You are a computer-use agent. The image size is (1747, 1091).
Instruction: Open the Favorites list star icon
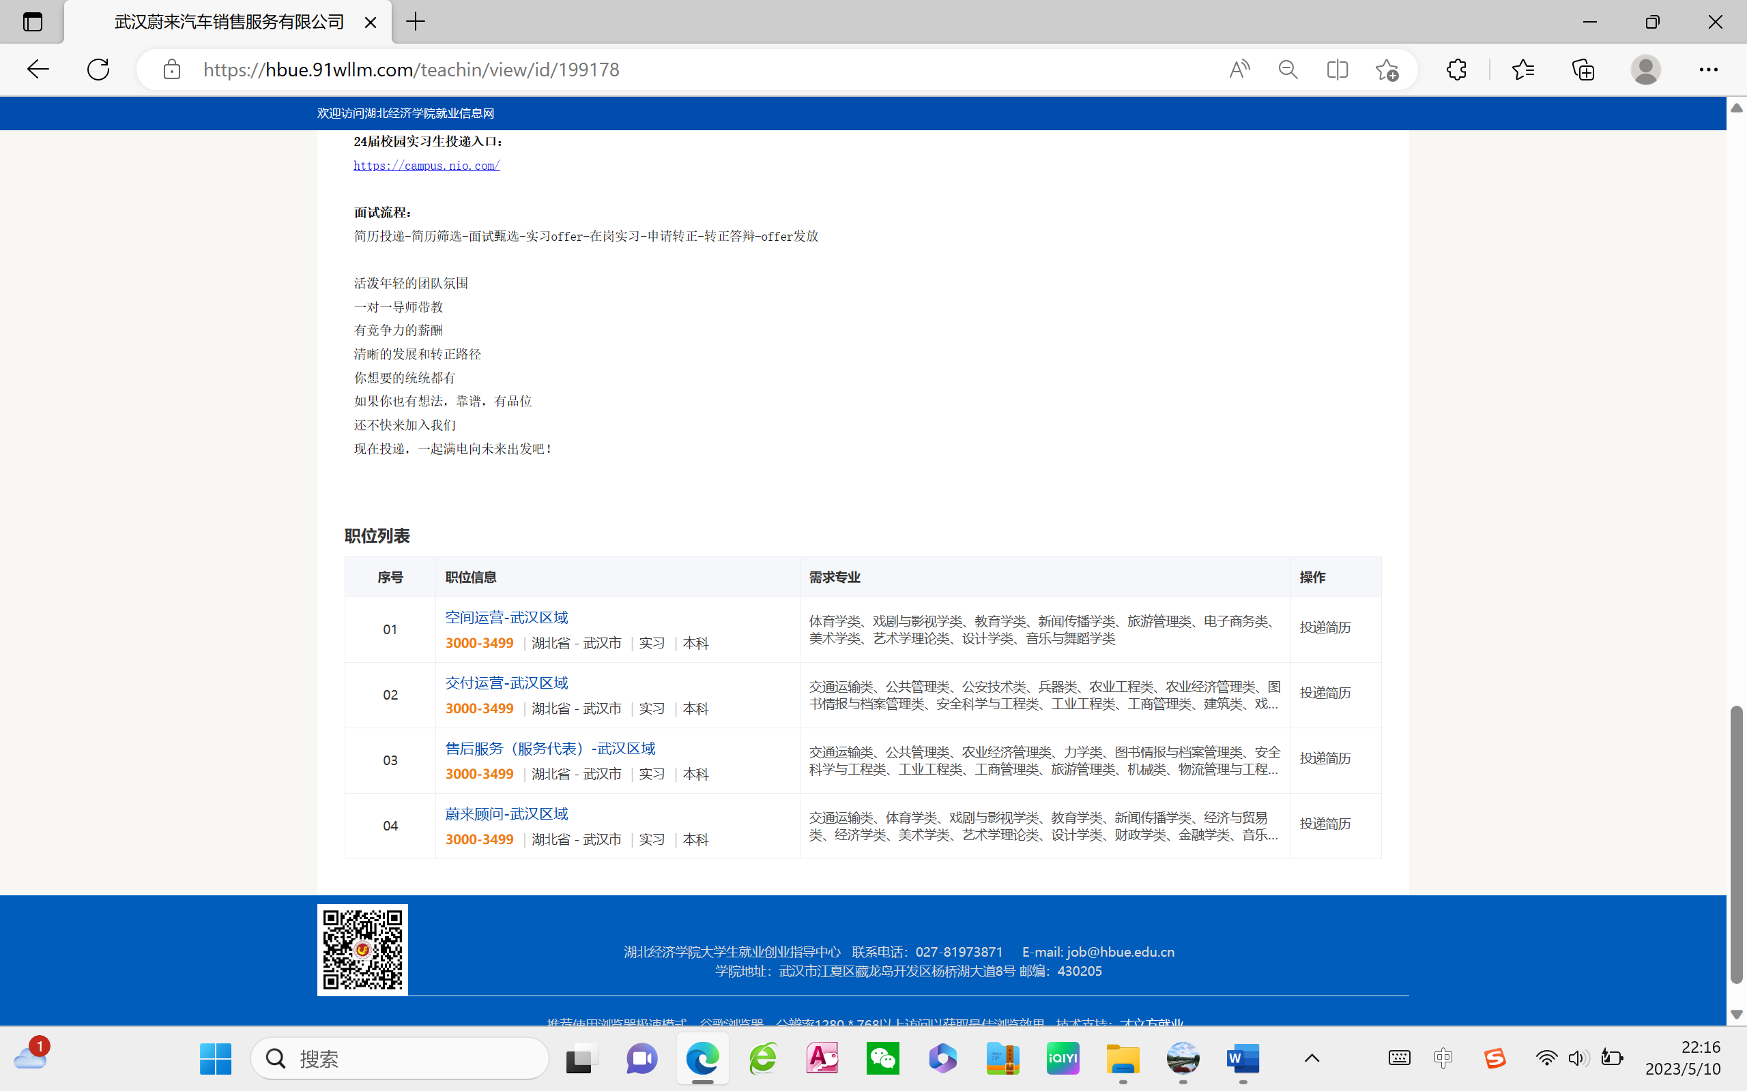[x=1522, y=70]
